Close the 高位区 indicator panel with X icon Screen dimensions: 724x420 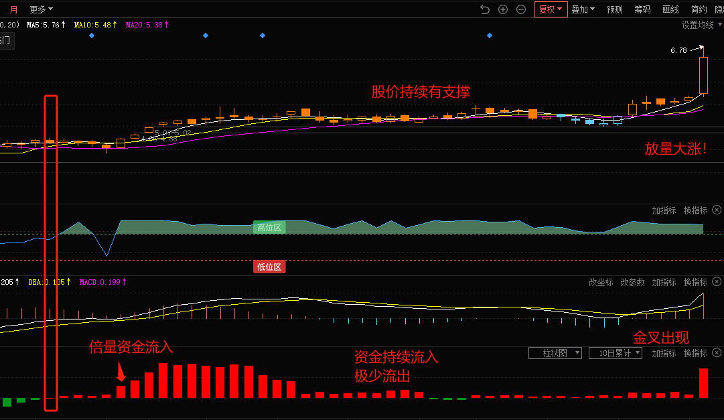[717, 210]
